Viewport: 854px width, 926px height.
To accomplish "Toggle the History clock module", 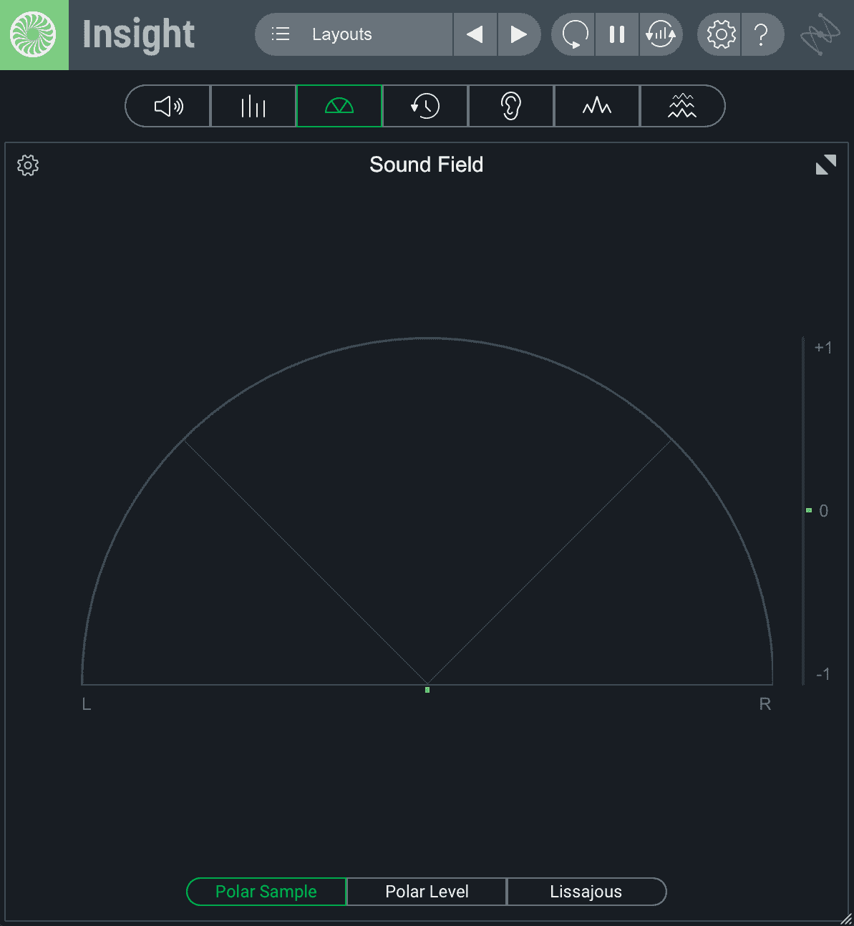I will [x=425, y=106].
